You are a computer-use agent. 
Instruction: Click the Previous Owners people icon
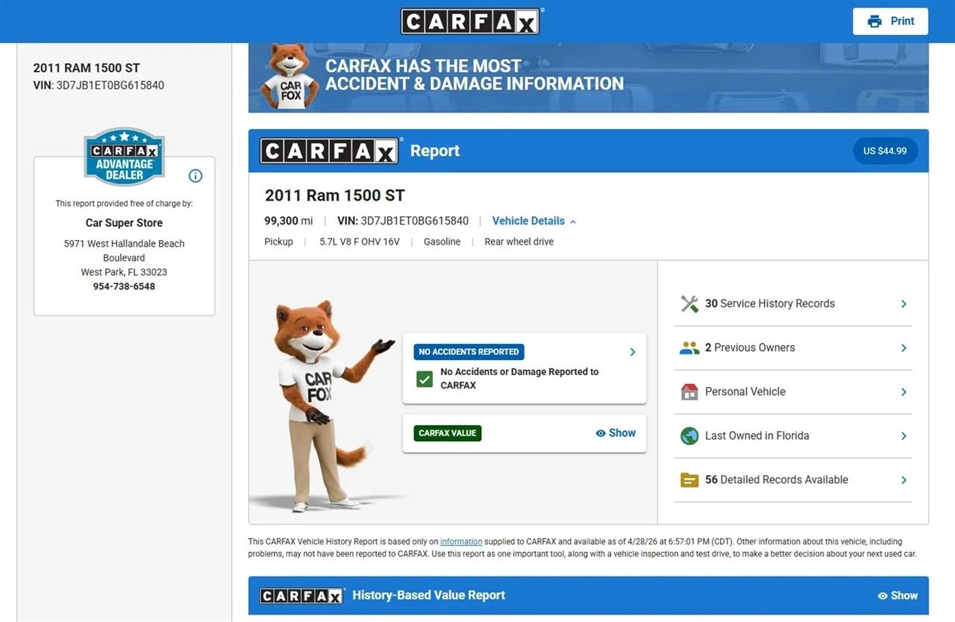pyautogui.click(x=689, y=348)
